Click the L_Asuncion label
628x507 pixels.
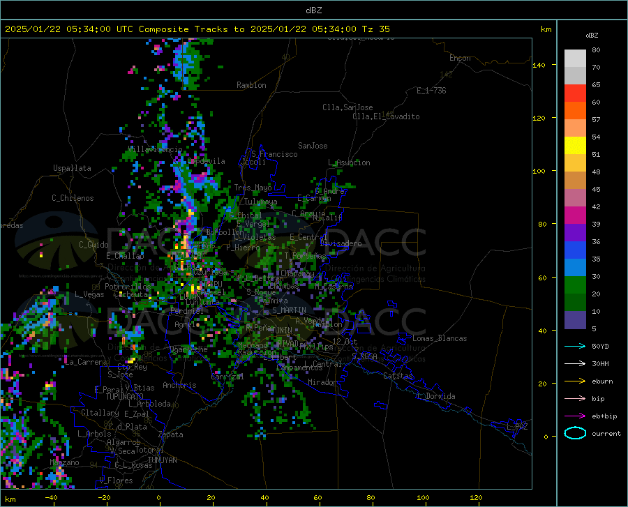349,162
